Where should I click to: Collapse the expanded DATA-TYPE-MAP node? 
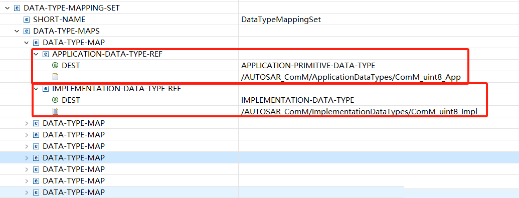tap(27, 43)
